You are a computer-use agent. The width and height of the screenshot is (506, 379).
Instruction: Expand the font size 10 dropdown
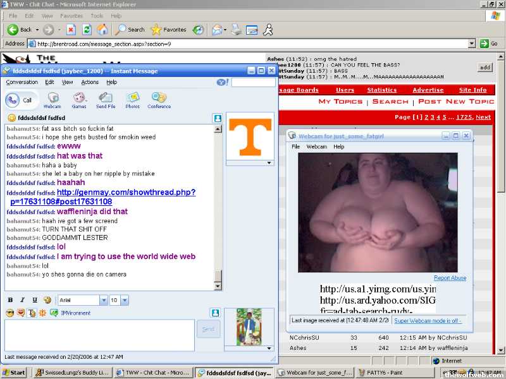tap(125, 300)
